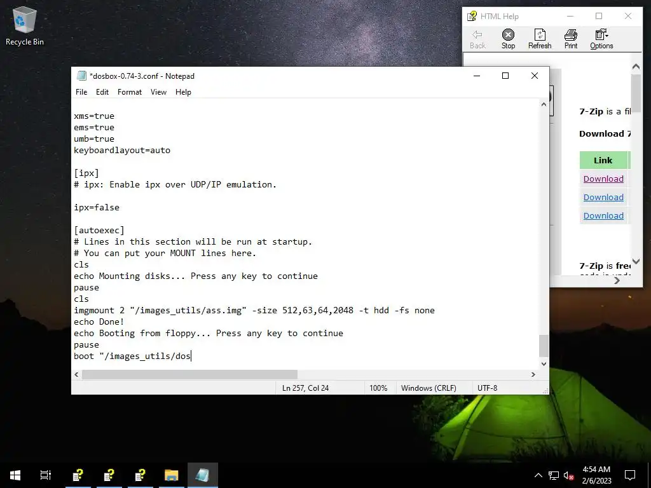Maximize the HTML Help window

point(599,16)
